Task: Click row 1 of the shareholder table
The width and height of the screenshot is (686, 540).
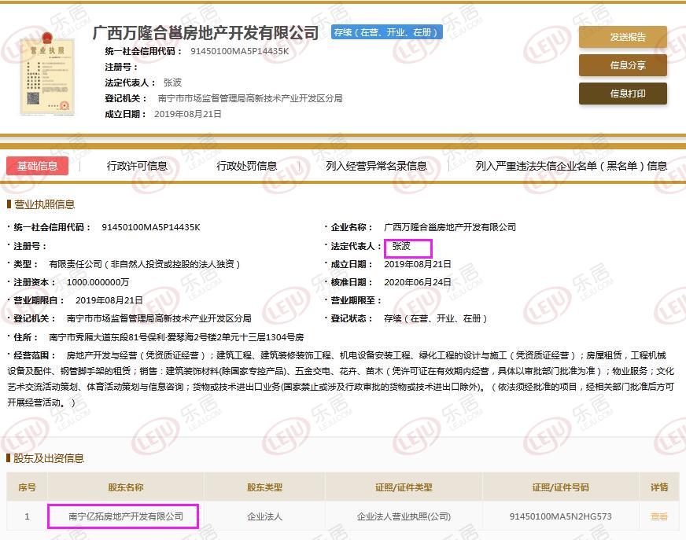Action: pos(26,516)
